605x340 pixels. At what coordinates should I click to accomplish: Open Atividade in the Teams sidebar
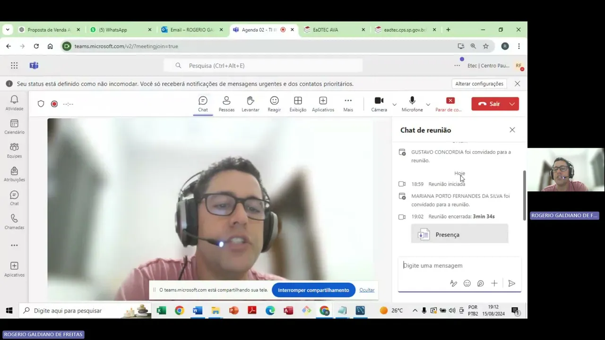pyautogui.click(x=14, y=103)
